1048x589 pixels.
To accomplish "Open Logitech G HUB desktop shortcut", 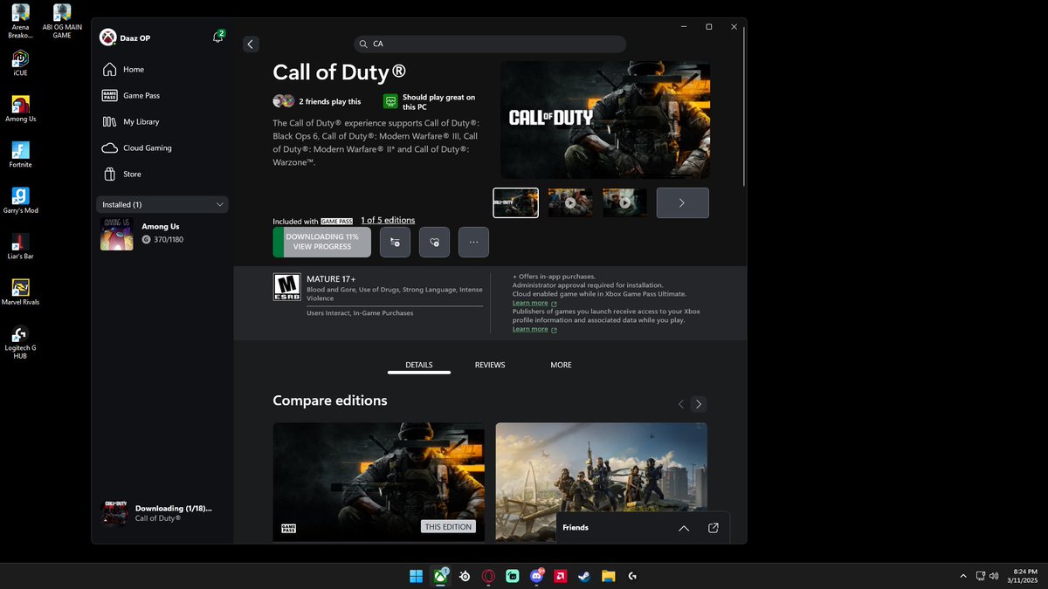I will coord(20,342).
